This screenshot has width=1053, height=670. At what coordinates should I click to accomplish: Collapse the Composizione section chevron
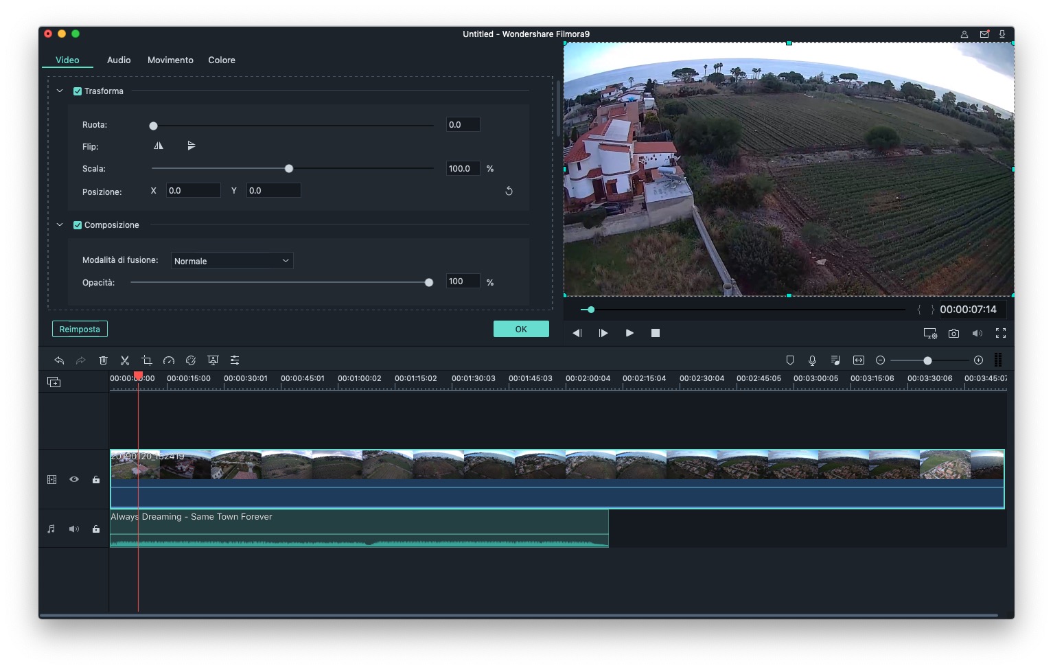(x=59, y=224)
